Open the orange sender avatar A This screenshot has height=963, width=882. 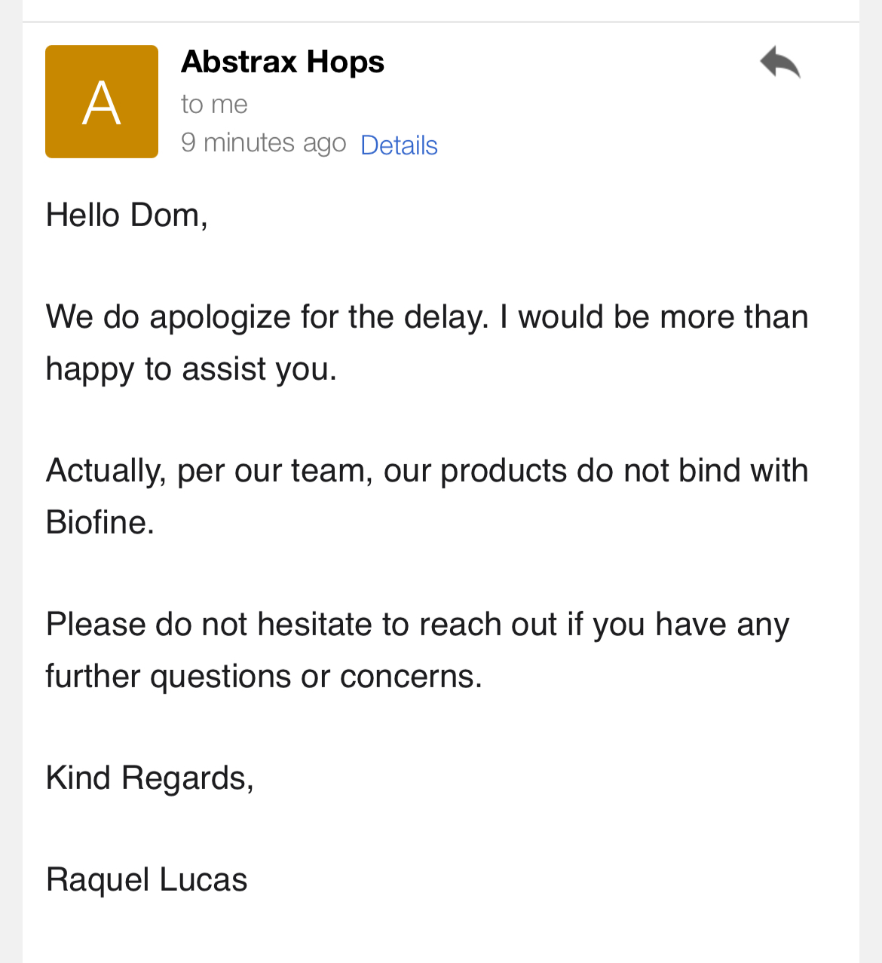point(102,102)
